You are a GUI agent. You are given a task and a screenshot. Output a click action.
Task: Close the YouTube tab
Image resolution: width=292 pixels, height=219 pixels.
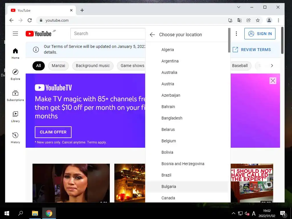(71, 11)
